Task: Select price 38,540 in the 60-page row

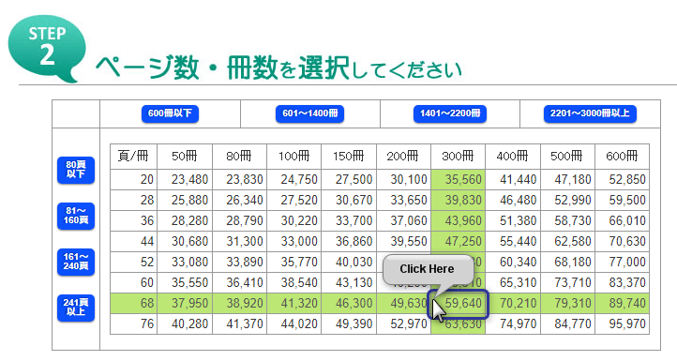Action: click(294, 283)
